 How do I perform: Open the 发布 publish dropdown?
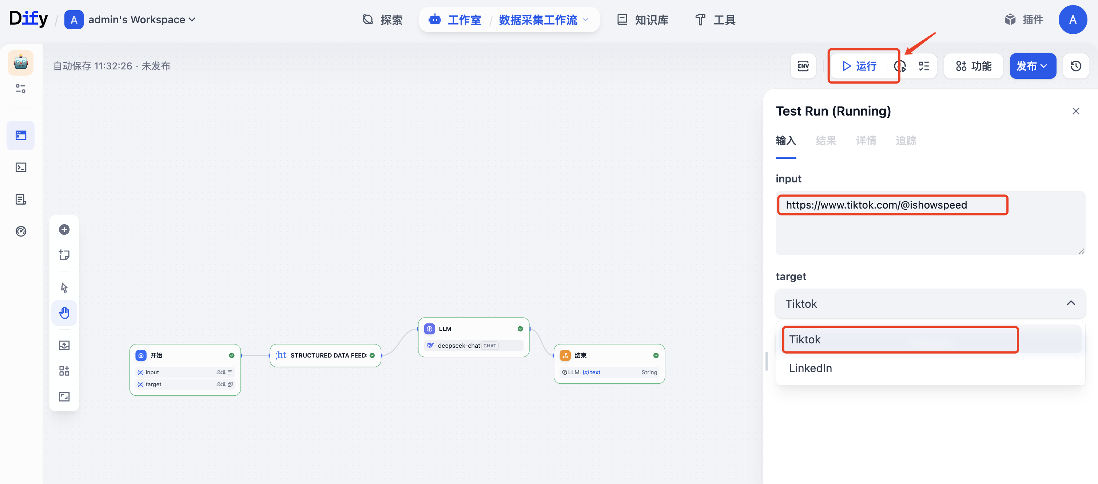pos(1033,66)
